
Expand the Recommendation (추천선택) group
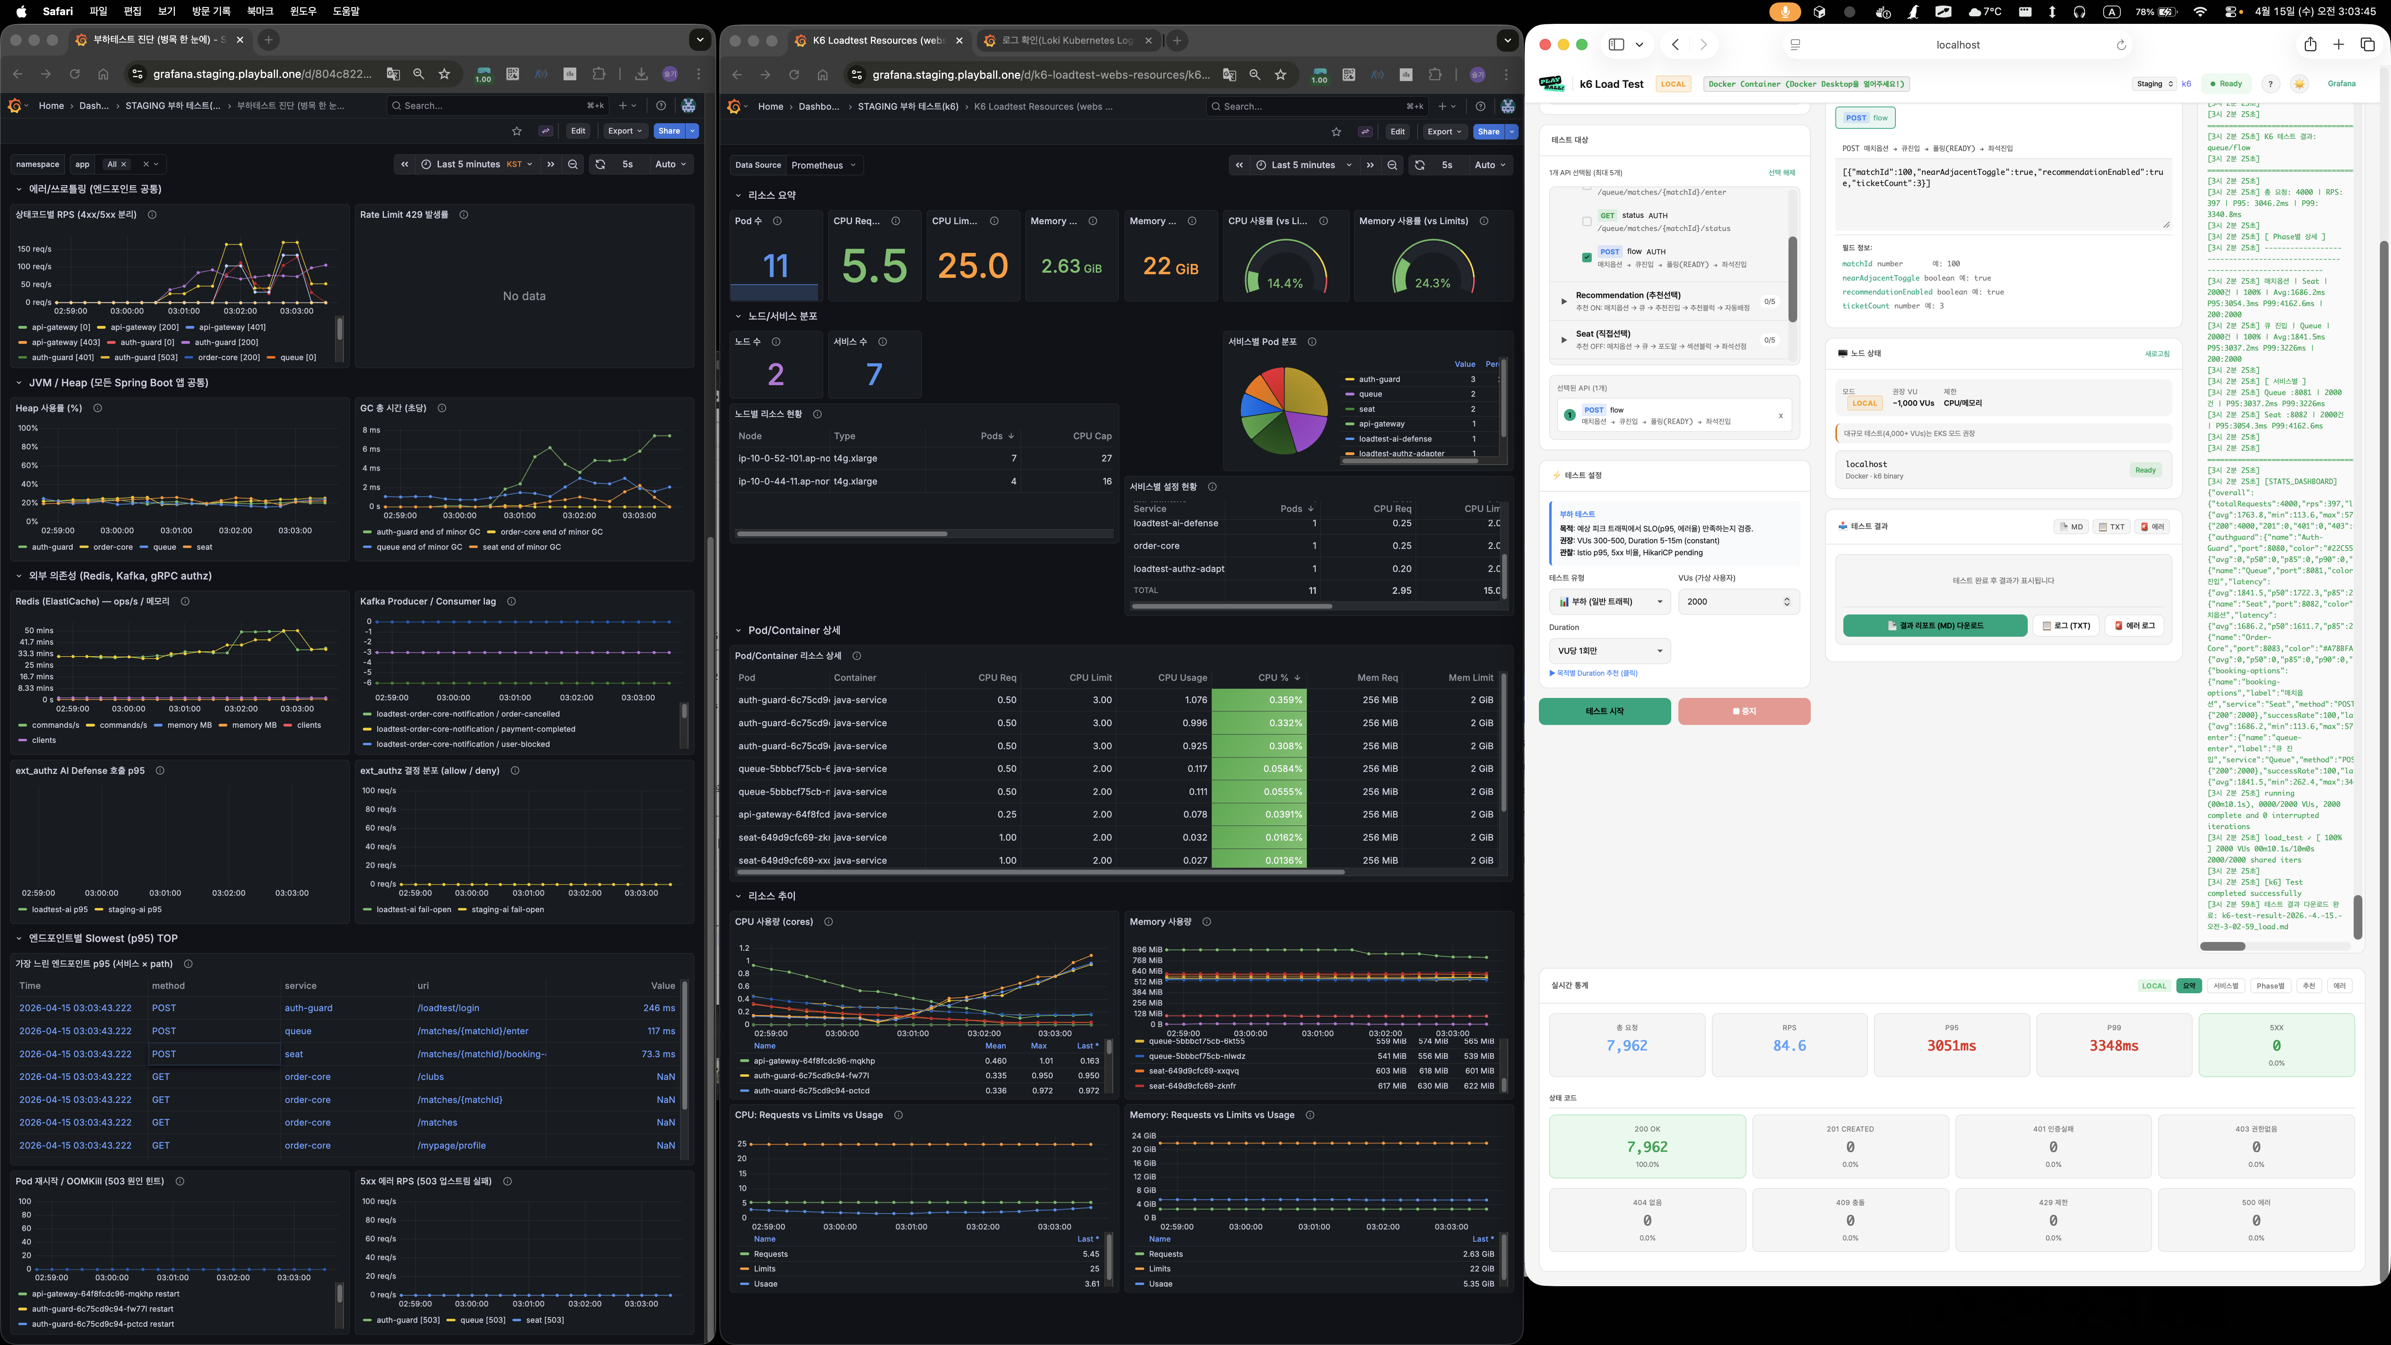pos(1564,301)
